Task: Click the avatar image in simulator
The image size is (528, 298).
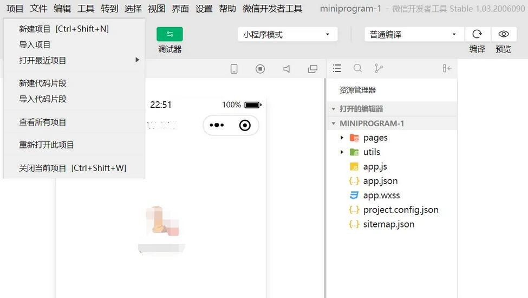Action: (x=162, y=221)
